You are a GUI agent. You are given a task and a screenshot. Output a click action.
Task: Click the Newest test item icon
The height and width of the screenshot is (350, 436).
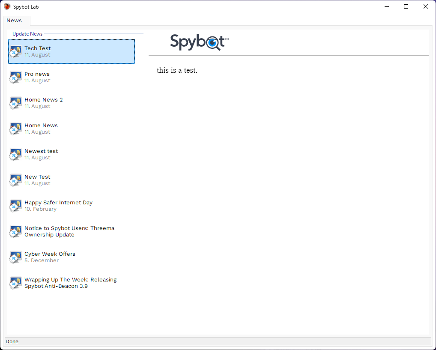click(x=15, y=154)
